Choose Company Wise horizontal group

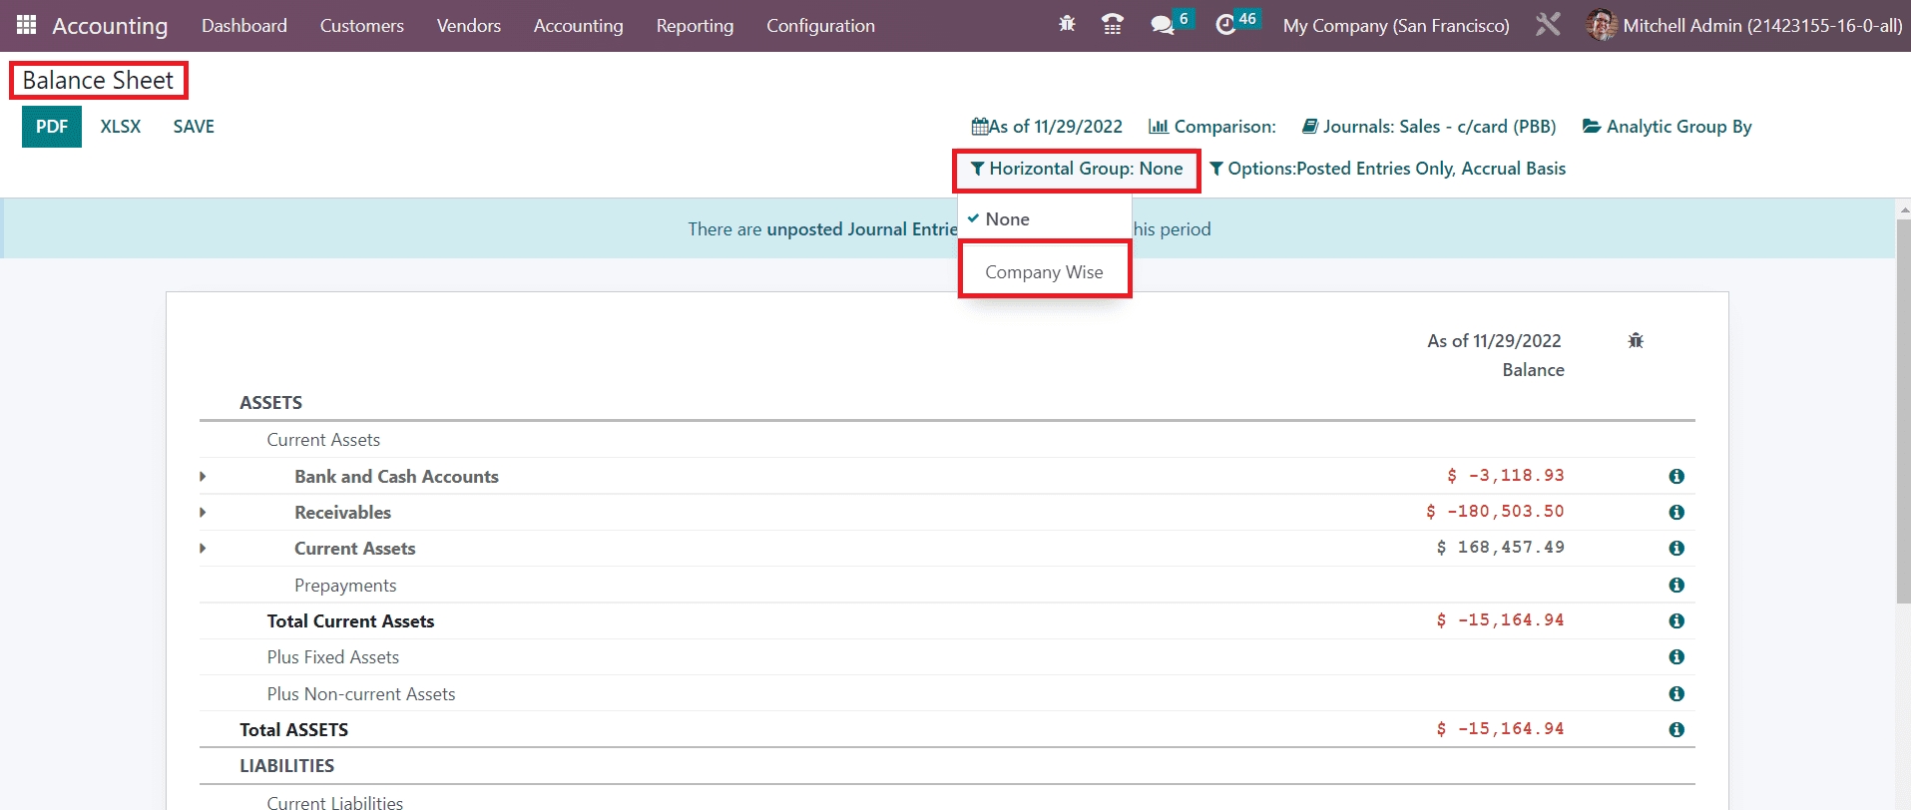pos(1044,272)
